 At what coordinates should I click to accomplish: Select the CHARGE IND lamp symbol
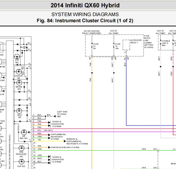click(19, 72)
